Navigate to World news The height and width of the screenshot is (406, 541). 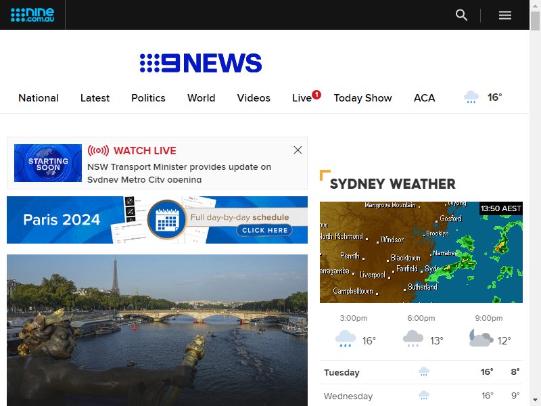tap(201, 98)
